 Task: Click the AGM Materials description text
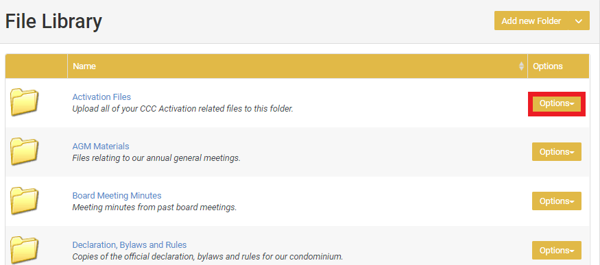tap(156, 157)
